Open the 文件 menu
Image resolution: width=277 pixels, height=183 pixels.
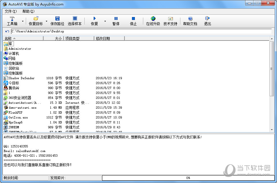[x=11, y=11]
